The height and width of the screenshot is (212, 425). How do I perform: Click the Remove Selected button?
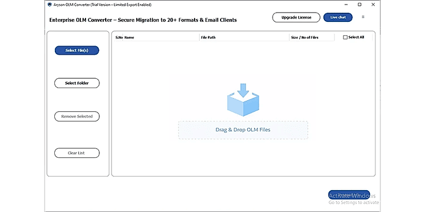pyautogui.click(x=77, y=116)
